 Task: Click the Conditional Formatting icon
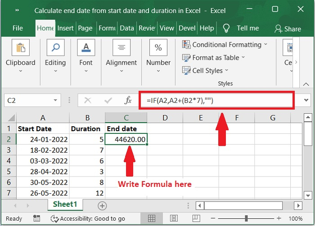(186, 44)
